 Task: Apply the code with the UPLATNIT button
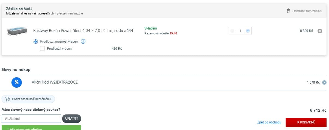pos(72,119)
